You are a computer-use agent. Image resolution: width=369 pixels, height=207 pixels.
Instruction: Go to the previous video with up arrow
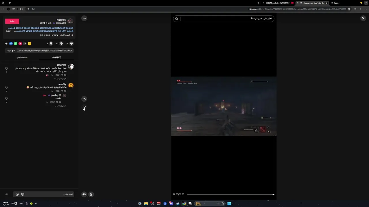point(84,99)
